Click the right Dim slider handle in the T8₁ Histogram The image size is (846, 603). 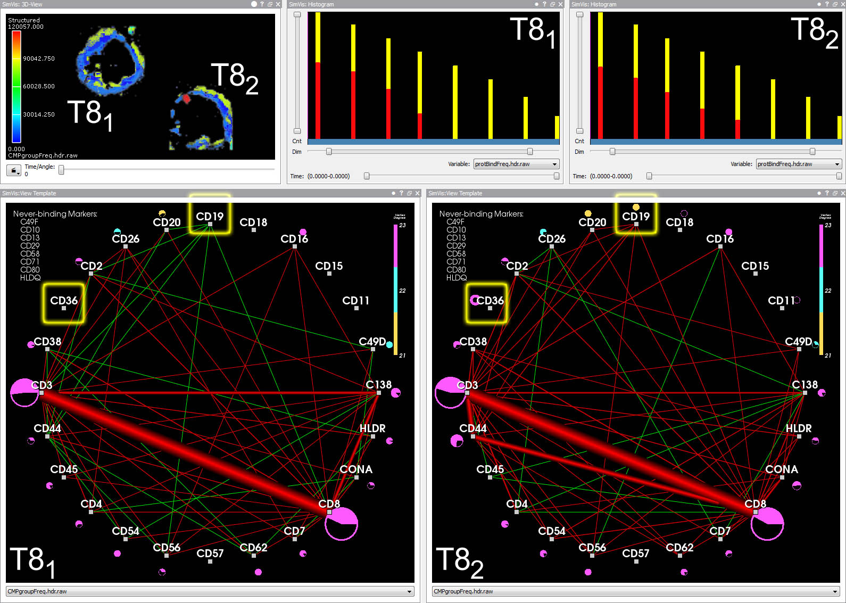coord(530,152)
